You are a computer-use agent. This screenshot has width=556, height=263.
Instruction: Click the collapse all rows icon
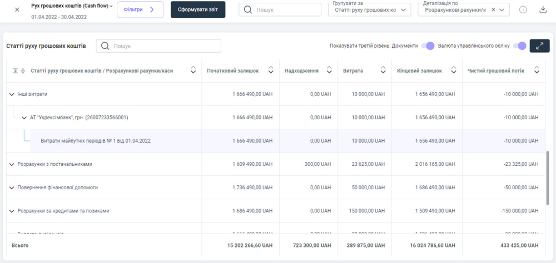[23, 70]
